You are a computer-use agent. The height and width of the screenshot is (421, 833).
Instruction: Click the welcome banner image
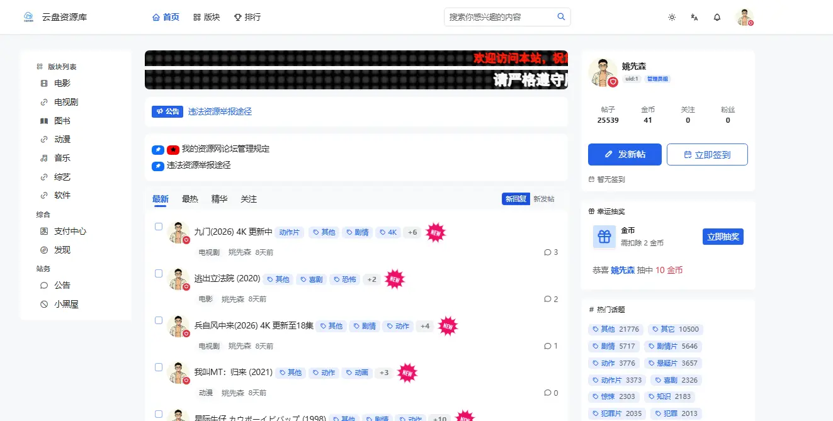[x=356, y=70]
